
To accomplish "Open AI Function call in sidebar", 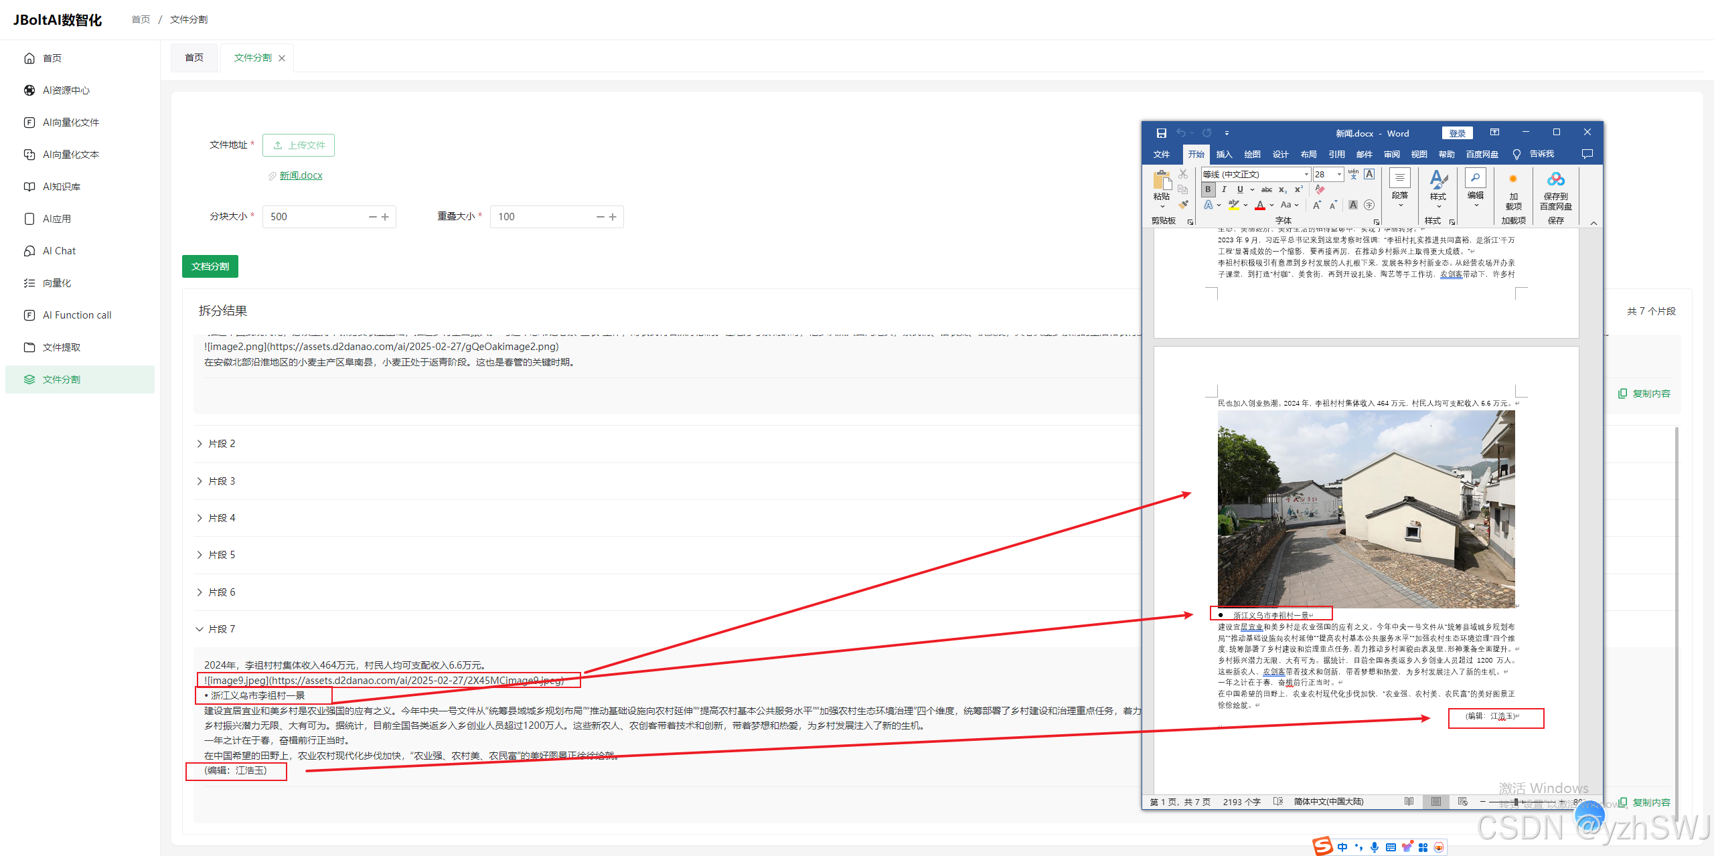I will click(77, 315).
